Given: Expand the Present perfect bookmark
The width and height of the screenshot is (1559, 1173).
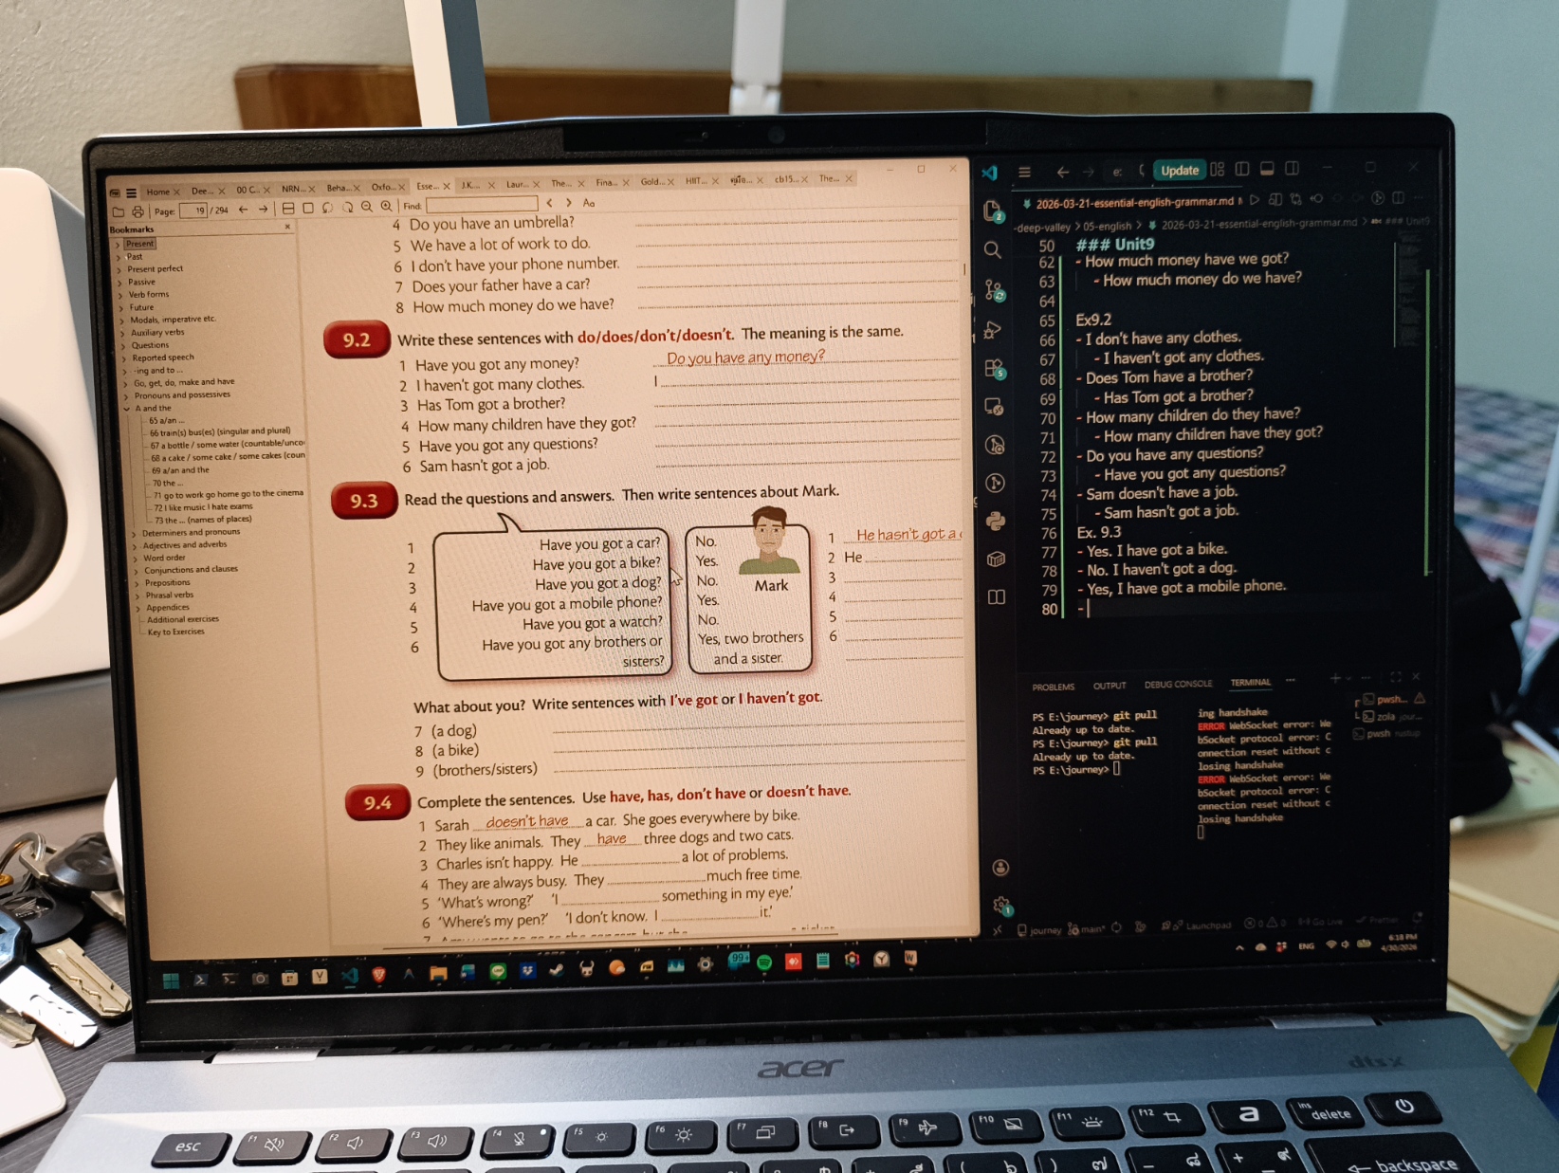Looking at the screenshot, I should [x=120, y=270].
